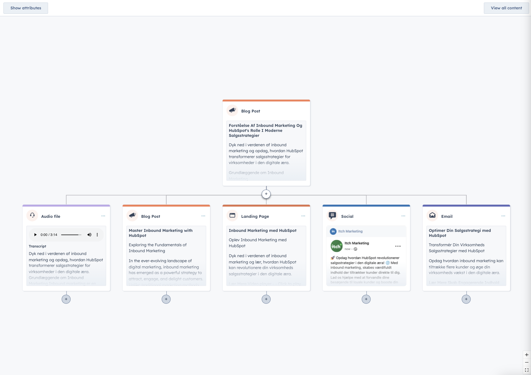Add content below the Landing Page card
This screenshot has height=375, width=531.
(x=266, y=299)
